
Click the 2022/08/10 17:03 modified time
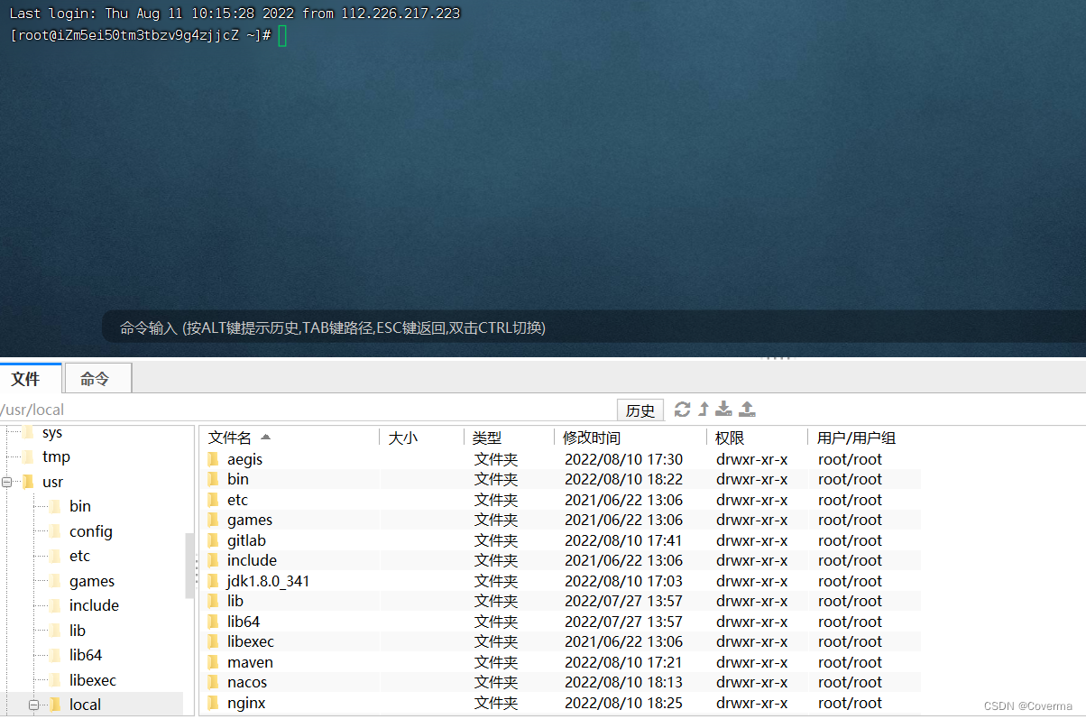pyautogui.click(x=624, y=581)
